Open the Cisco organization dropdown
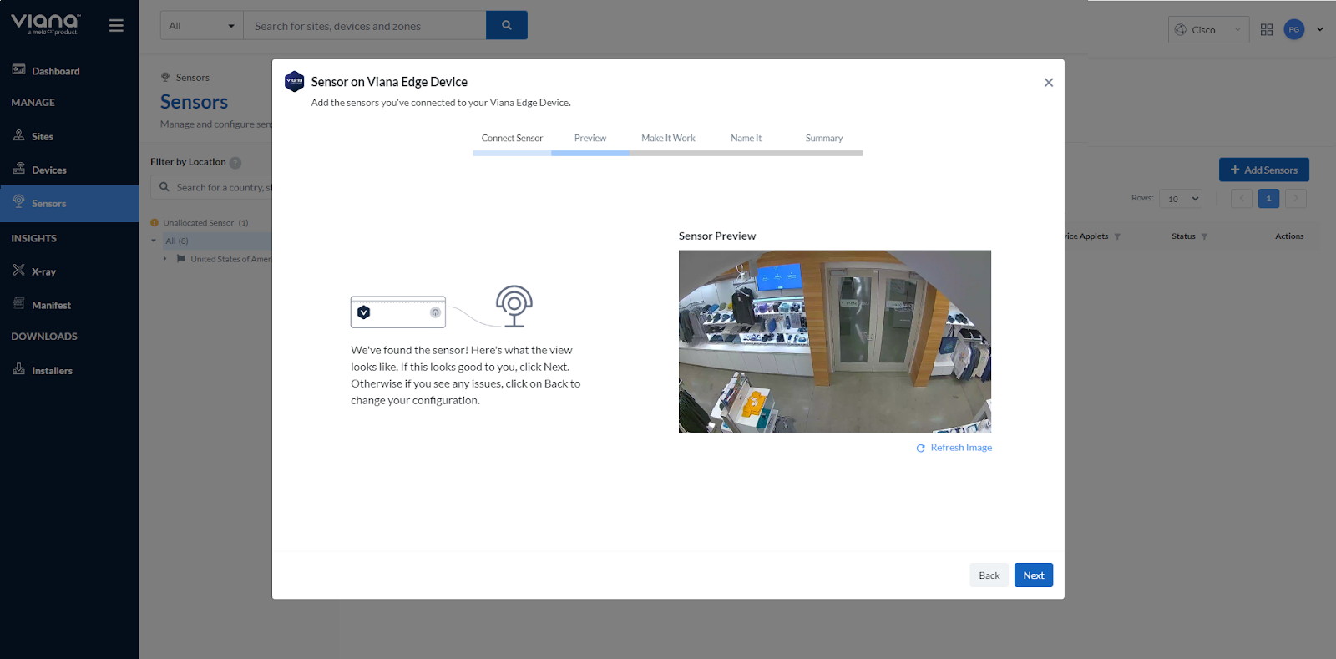The height and width of the screenshot is (659, 1336). click(1208, 30)
